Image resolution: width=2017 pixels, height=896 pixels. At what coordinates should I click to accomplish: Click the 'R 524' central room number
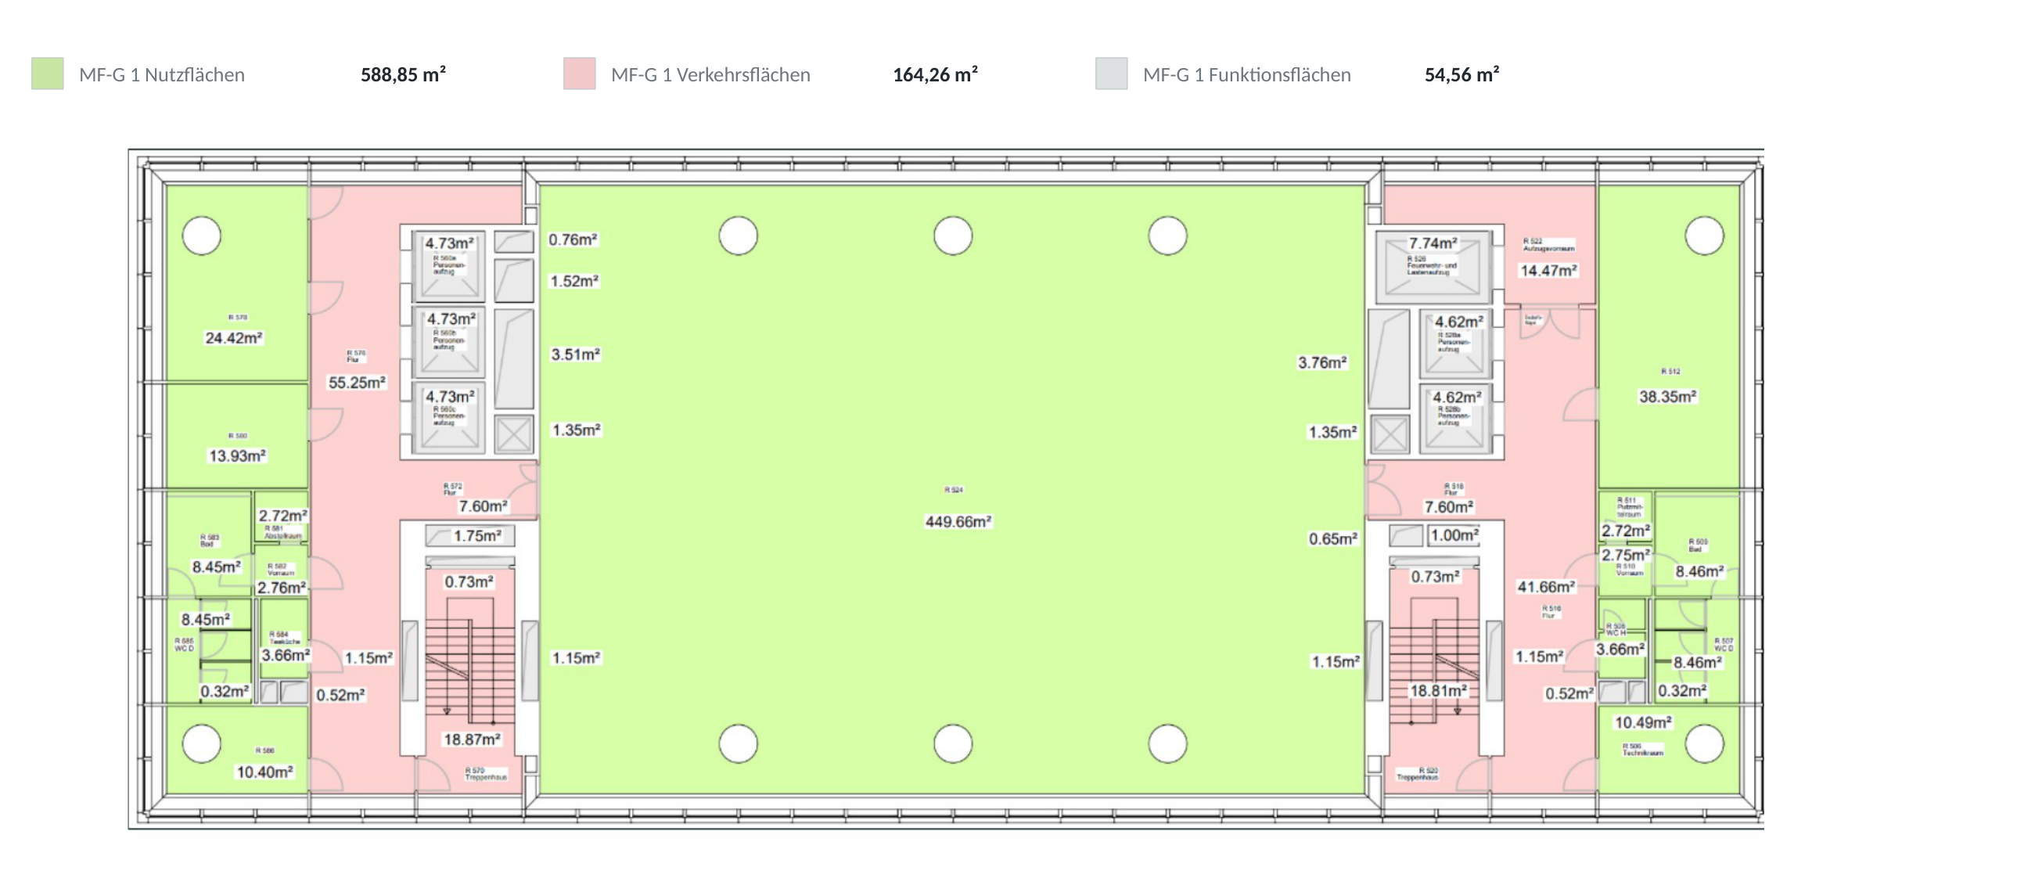pos(954,490)
